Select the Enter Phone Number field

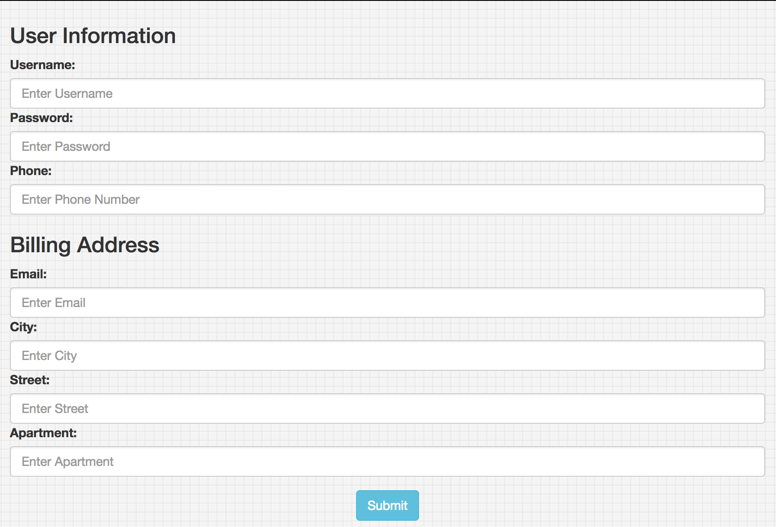point(387,199)
